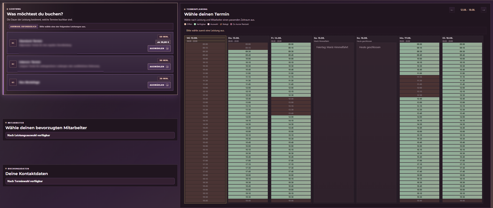
Task: Click the 'Heute geschlossen' notice on Sunday
Action: tap(370, 47)
